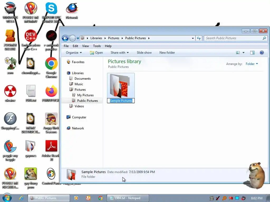Click the Sample Pictures folder thumbnail
This screenshot has width=270, height=202.
pyautogui.click(x=121, y=85)
